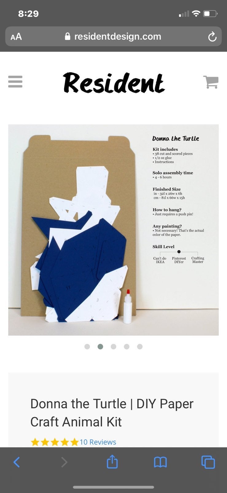Tap the Donna the Turtle kit image
The width and height of the screenshot is (227, 493).
click(x=113, y=230)
